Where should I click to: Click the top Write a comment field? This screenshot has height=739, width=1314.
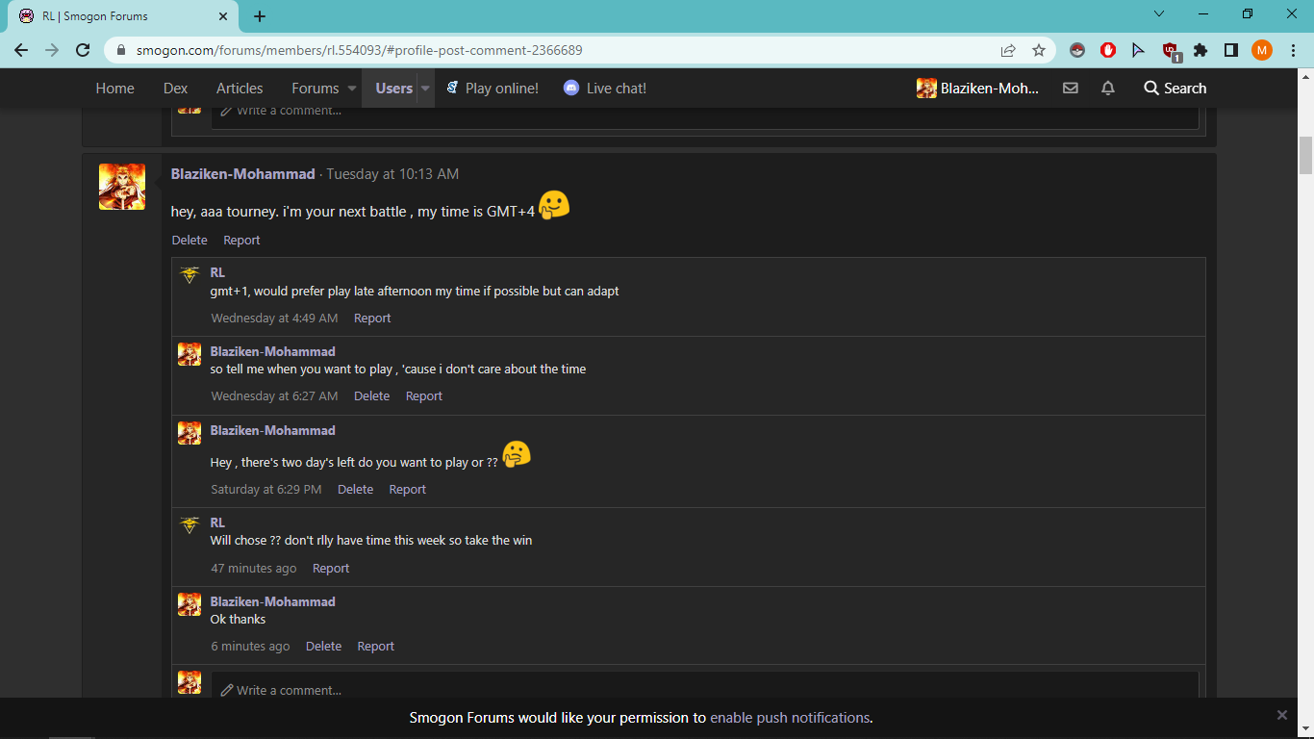(x=705, y=116)
